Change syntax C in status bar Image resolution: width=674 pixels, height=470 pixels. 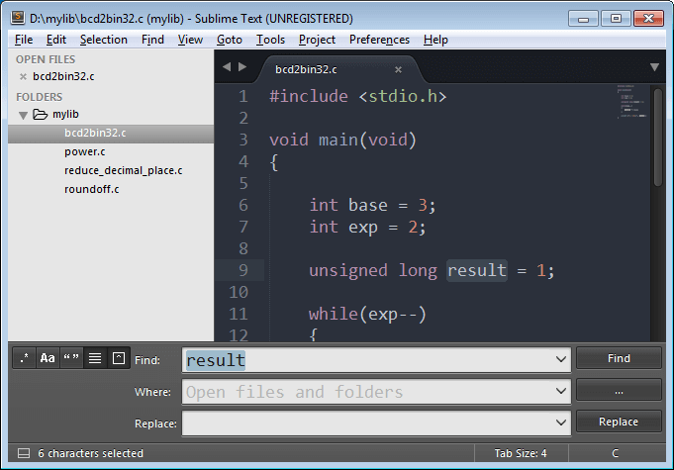tap(615, 453)
